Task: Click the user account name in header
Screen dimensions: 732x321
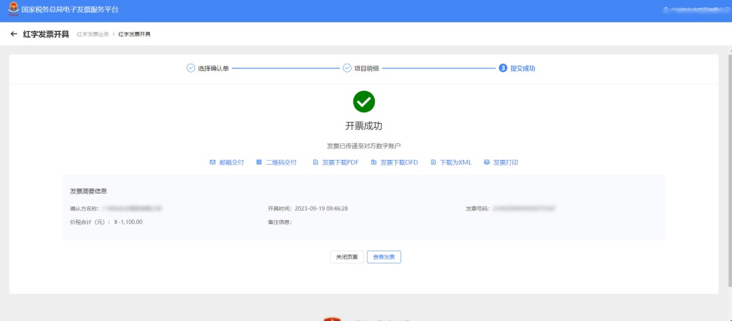Action: point(697,9)
